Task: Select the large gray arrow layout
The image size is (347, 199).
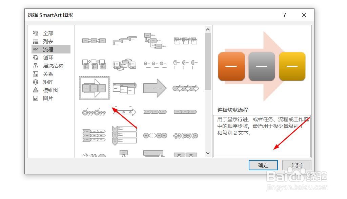Action: 155,88
